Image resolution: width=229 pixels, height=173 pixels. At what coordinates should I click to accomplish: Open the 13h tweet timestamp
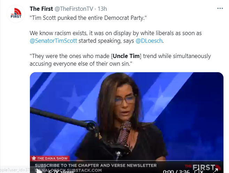tap(102, 9)
